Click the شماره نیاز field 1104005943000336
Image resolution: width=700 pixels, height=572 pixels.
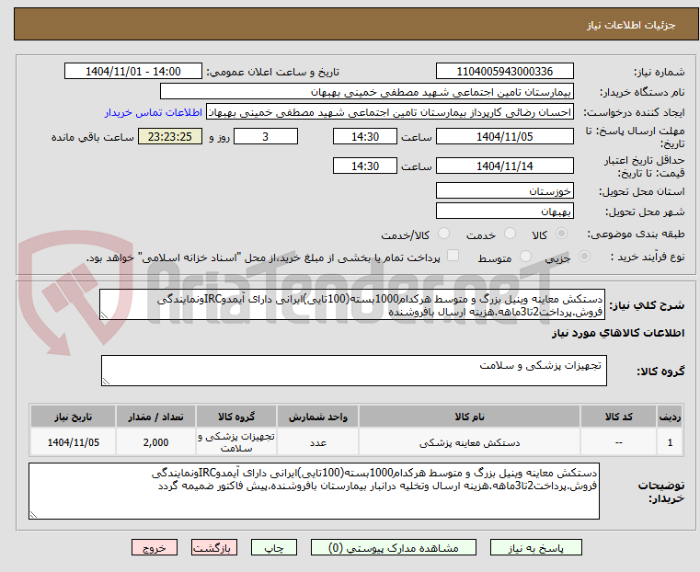click(504, 72)
